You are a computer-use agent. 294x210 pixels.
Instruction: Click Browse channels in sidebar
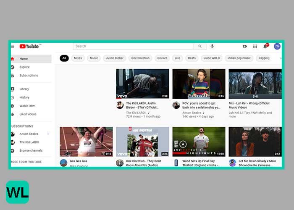31,150
